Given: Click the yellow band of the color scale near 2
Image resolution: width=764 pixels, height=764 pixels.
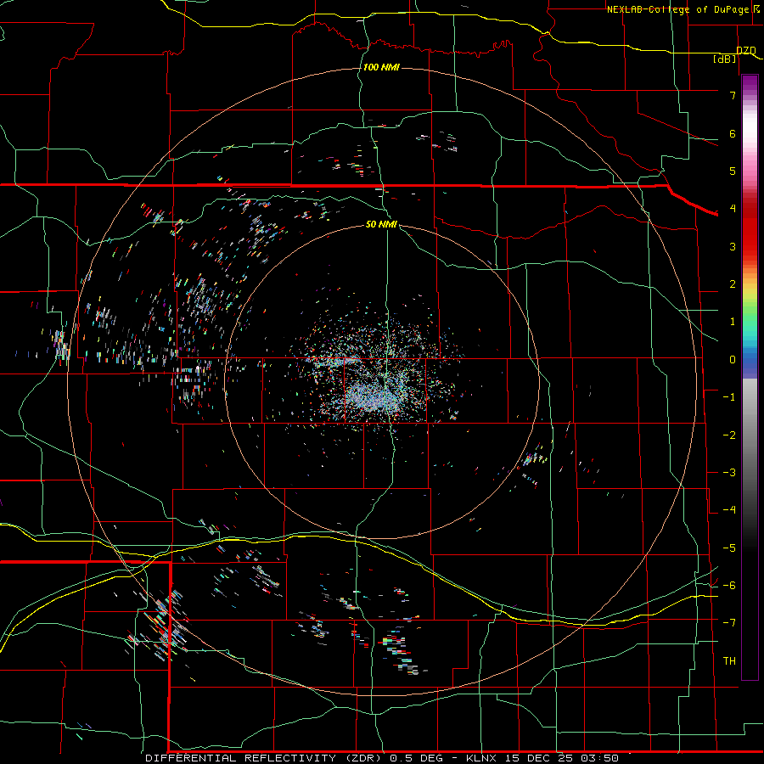Looking at the screenshot, I should pyautogui.click(x=750, y=290).
